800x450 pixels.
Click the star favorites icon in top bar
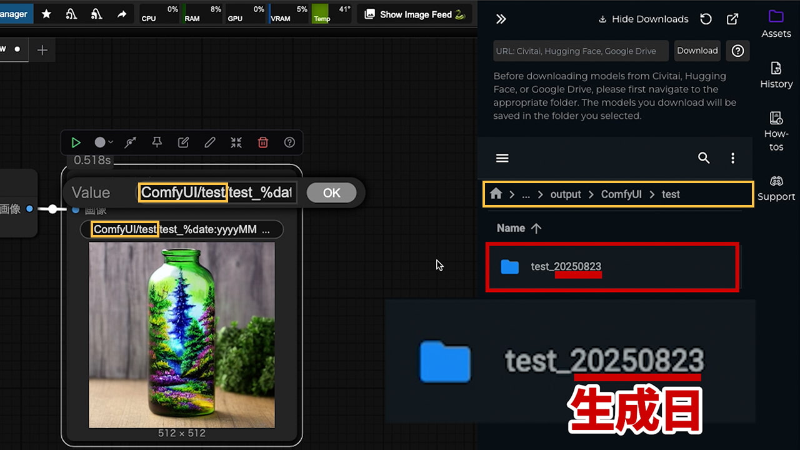point(46,14)
